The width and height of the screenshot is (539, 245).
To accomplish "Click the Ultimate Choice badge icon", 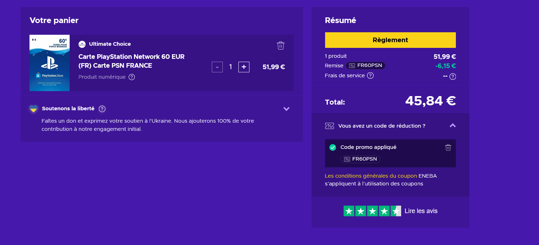I will coord(82,44).
